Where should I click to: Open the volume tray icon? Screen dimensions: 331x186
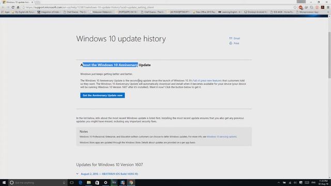click(295, 182)
